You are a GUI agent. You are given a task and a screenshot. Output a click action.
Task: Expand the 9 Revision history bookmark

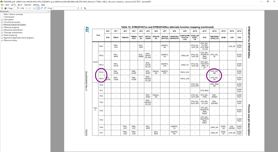[x=2, y=40]
